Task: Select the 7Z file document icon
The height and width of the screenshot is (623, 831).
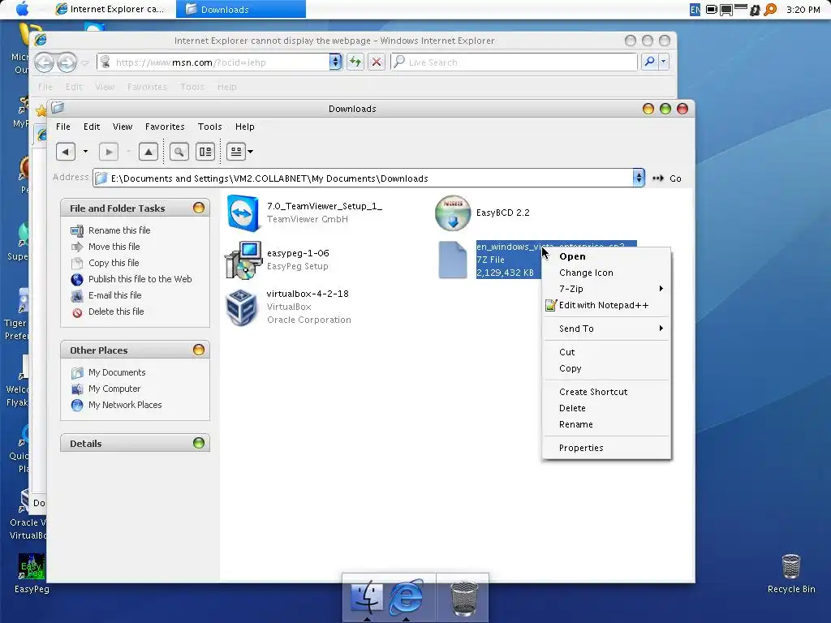Action: pos(453,260)
